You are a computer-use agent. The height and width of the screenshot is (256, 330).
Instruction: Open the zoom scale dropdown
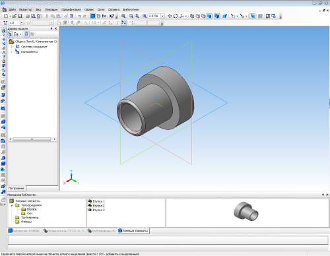click(x=162, y=16)
